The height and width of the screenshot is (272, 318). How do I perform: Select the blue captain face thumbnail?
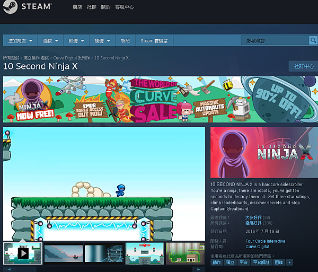pyautogui.click(x=104, y=253)
